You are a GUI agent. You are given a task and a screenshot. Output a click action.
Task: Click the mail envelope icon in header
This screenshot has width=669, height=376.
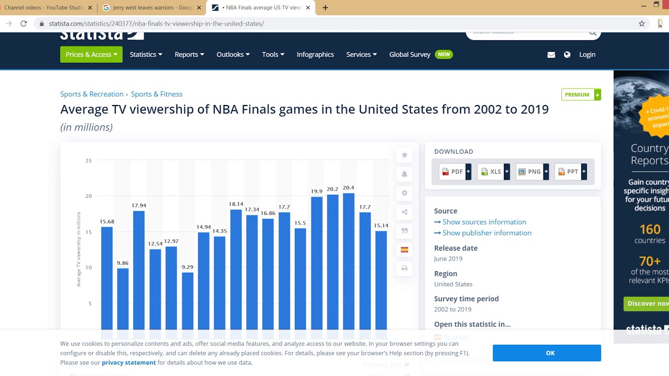(551, 54)
